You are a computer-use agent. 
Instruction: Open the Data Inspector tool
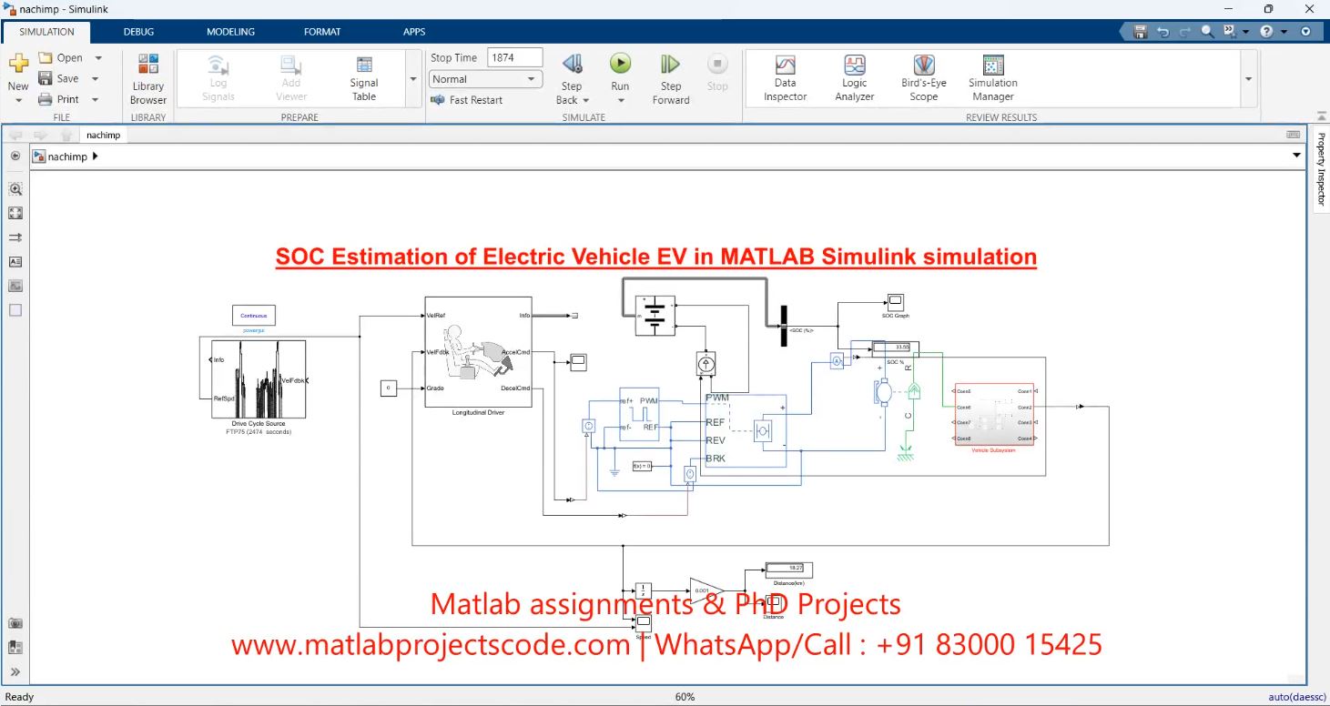pos(785,77)
